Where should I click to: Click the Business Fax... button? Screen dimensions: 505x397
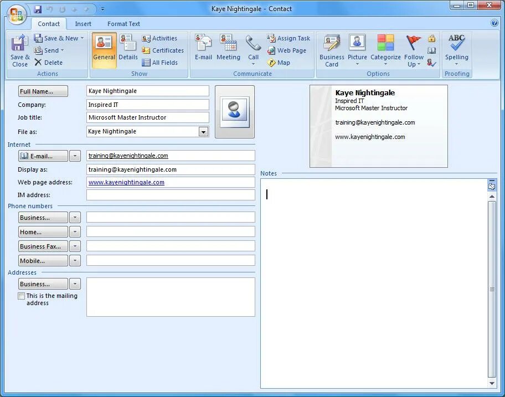pyautogui.click(x=43, y=246)
